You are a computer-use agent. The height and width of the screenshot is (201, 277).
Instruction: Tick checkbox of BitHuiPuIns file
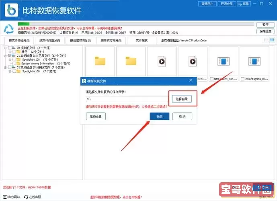tap(211, 79)
